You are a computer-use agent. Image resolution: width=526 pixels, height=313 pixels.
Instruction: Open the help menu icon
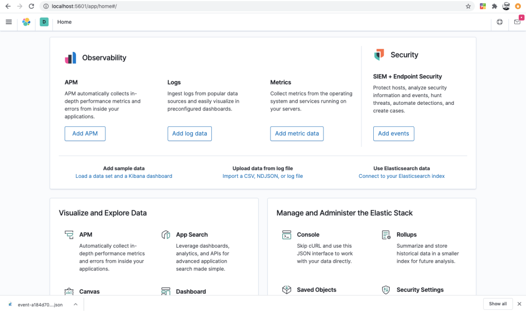[x=500, y=22]
